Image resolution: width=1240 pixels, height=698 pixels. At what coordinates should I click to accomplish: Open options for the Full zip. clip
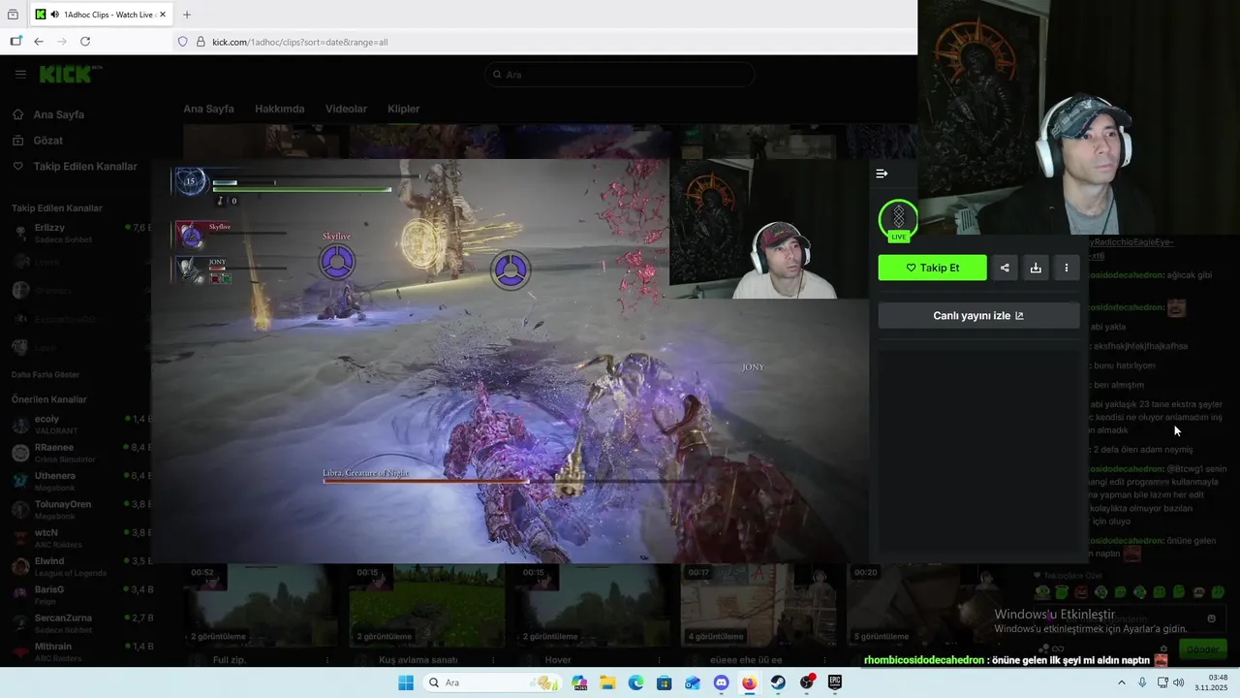(326, 660)
